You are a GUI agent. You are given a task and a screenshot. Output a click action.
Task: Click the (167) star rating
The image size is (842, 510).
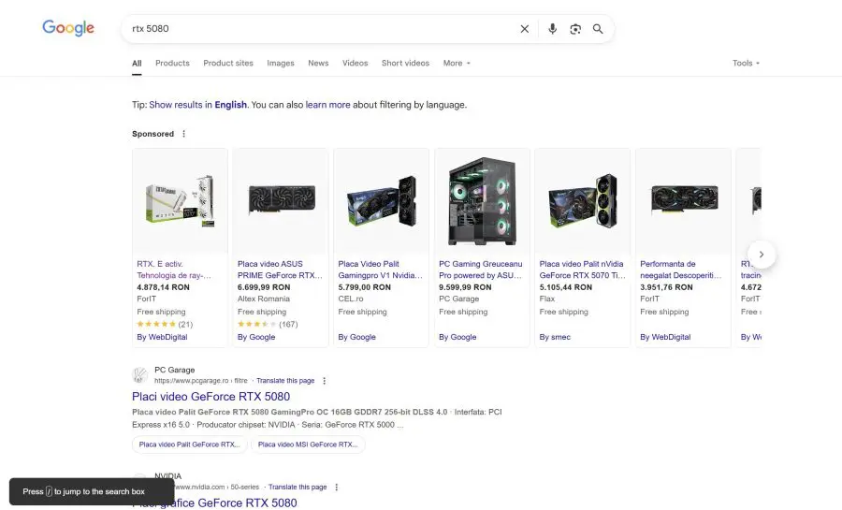[268, 325]
